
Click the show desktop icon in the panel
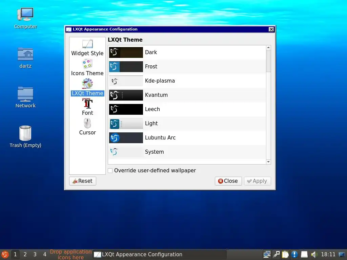click(x=342, y=255)
